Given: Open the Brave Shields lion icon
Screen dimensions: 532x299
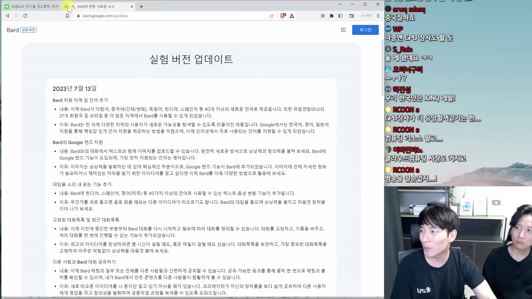Looking at the screenshot, I should [x=283, y=16].
